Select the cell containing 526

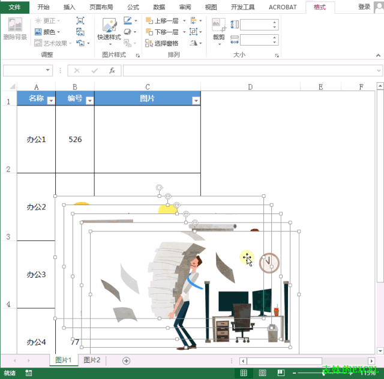75,139
